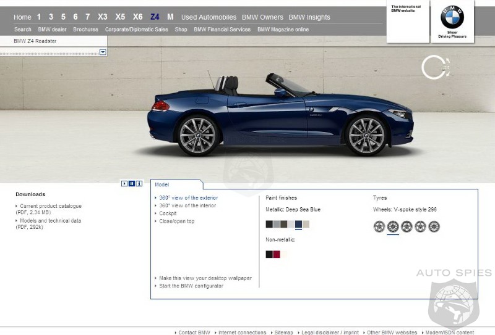Select the fifth wheel style thumbnail

point(434,226)
